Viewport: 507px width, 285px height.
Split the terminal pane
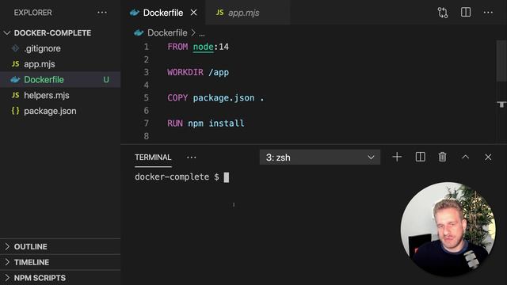click(x=420, y=157)
